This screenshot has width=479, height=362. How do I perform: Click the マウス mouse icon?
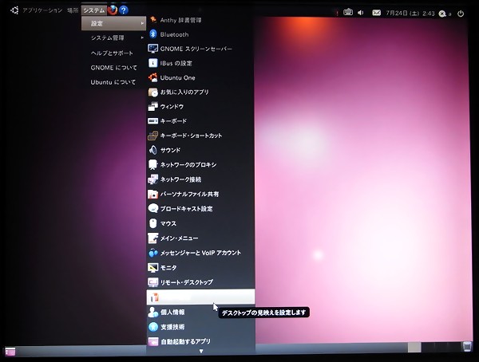(x=152, y=223)
